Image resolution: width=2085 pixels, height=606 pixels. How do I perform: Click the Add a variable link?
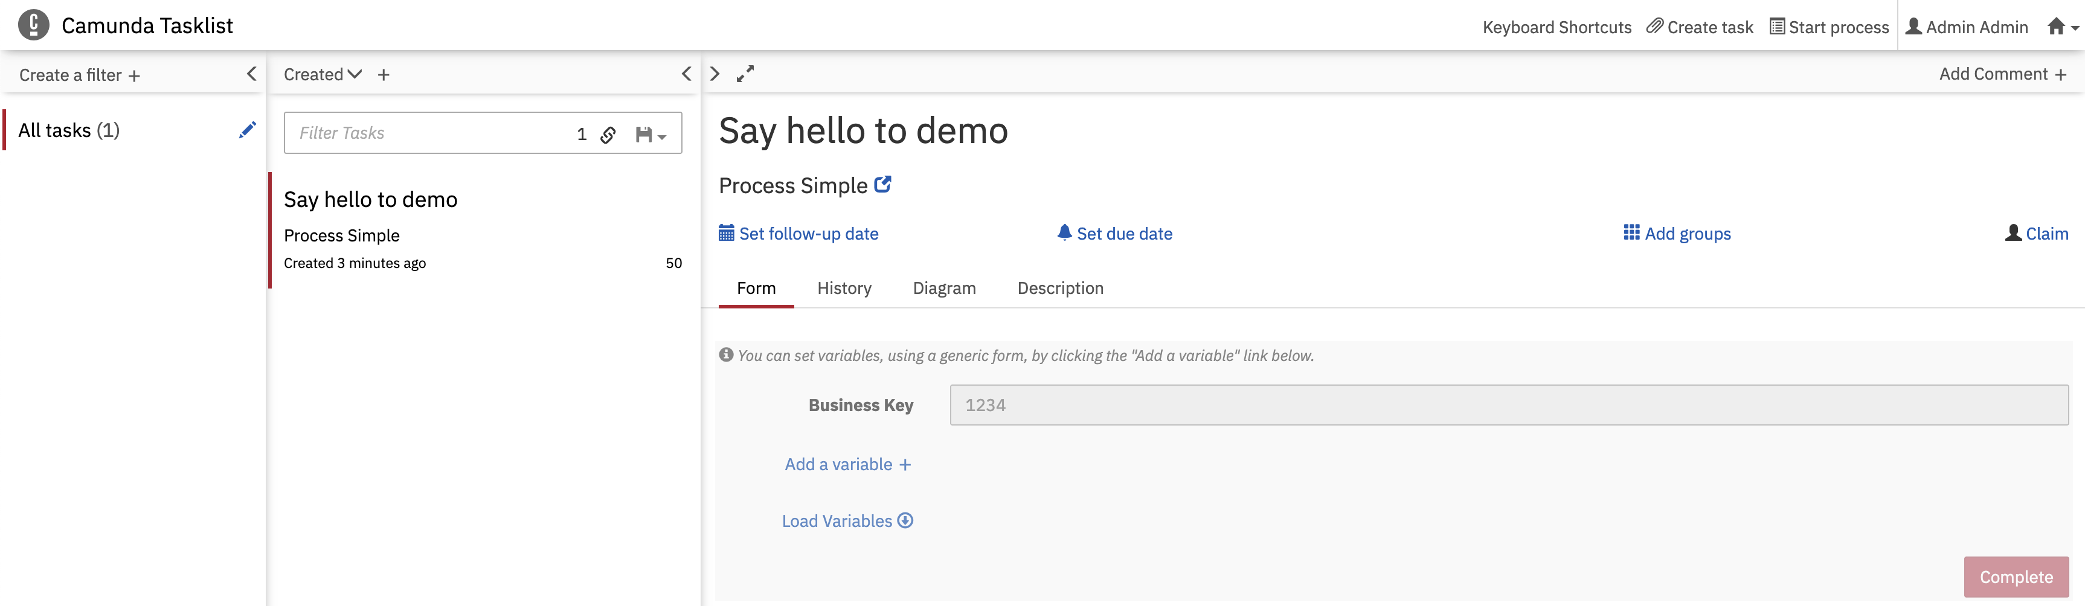pyautogui.click(x=847, y=464)
